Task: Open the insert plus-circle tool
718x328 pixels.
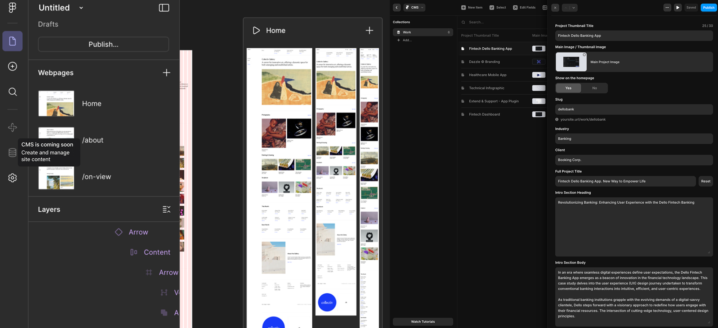Action: point(13,66)
